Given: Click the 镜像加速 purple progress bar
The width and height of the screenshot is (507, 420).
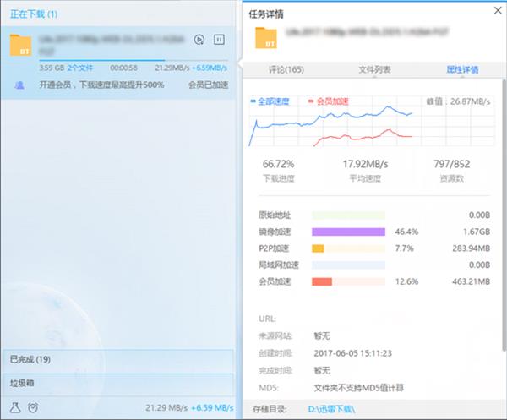Looking at the screenshot, I should 349,231.
